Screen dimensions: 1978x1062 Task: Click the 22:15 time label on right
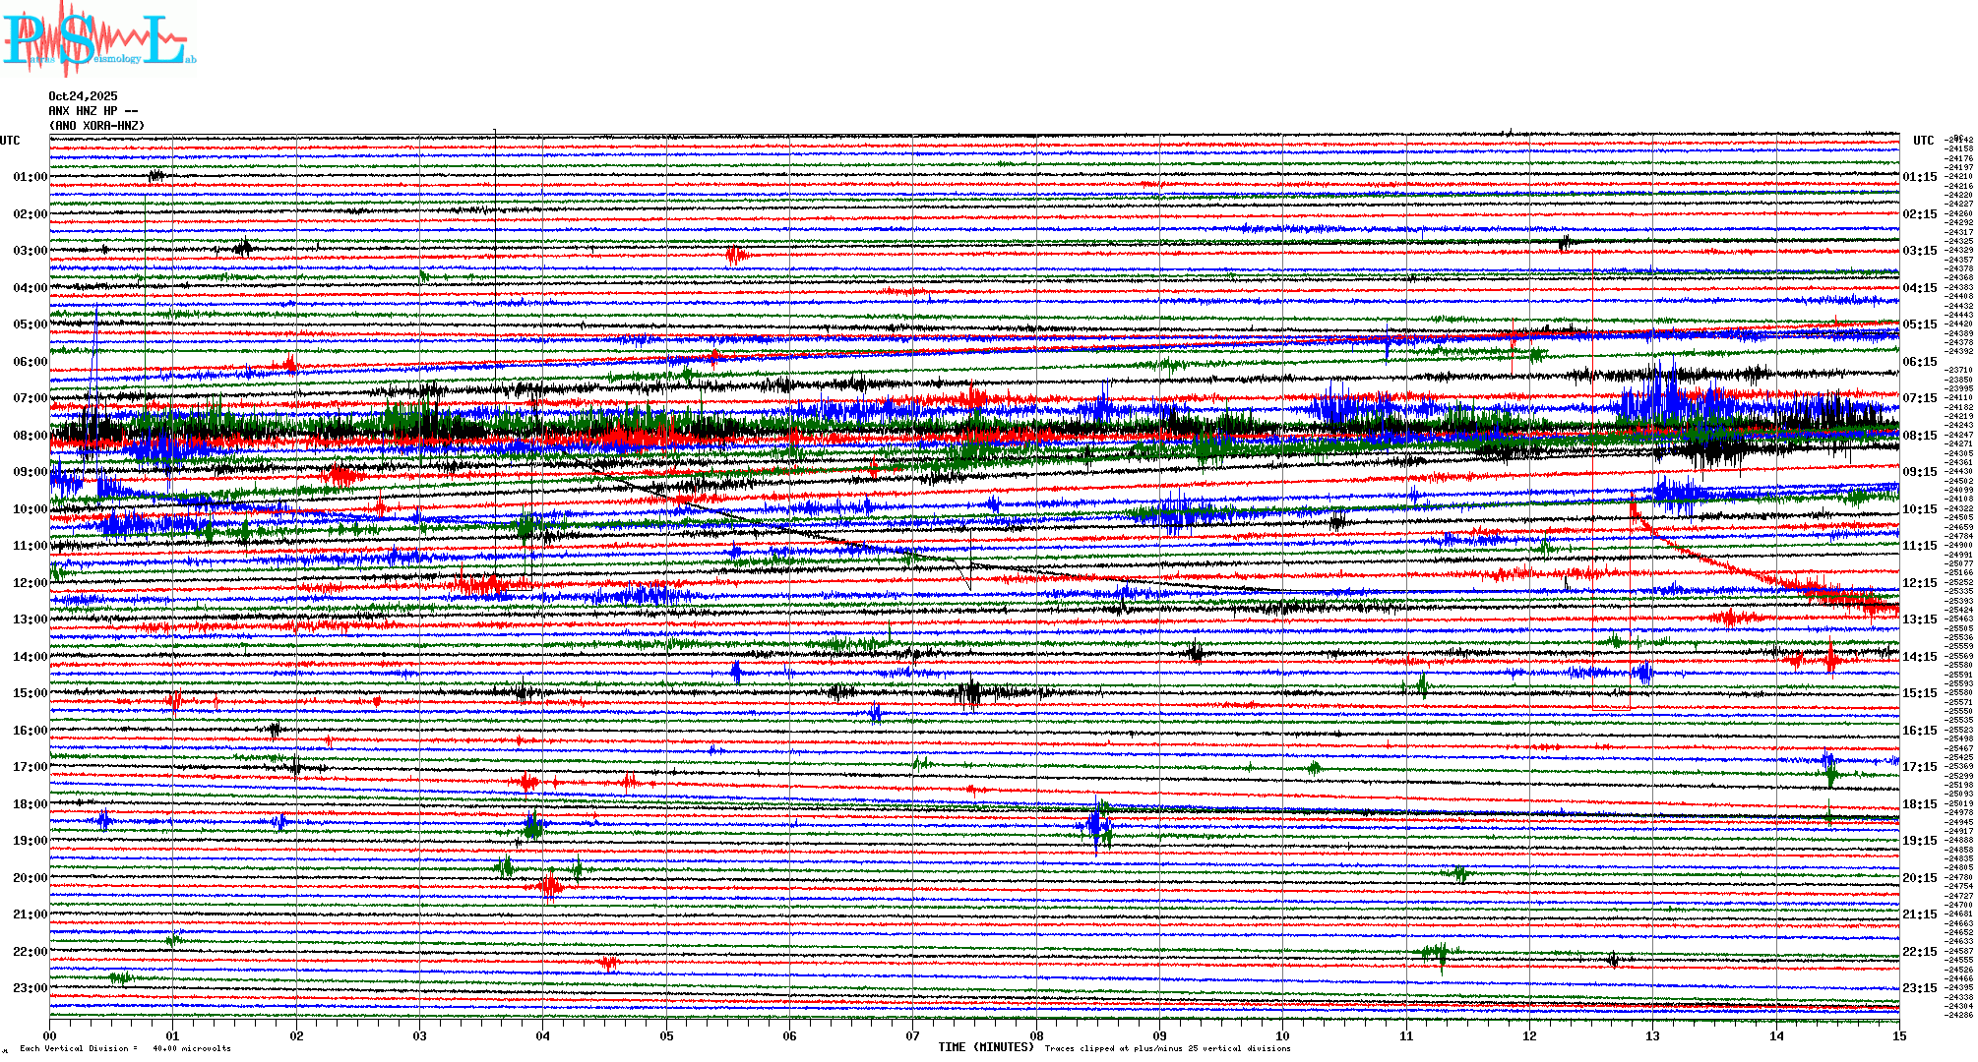(x=1919, y=952)
